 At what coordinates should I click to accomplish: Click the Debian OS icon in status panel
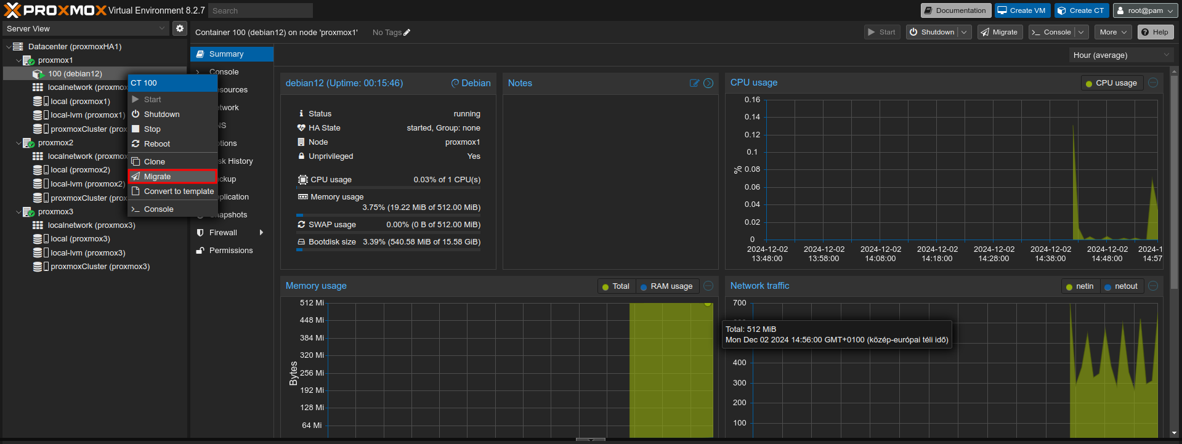pyautogui.click(x=455, y=83)
